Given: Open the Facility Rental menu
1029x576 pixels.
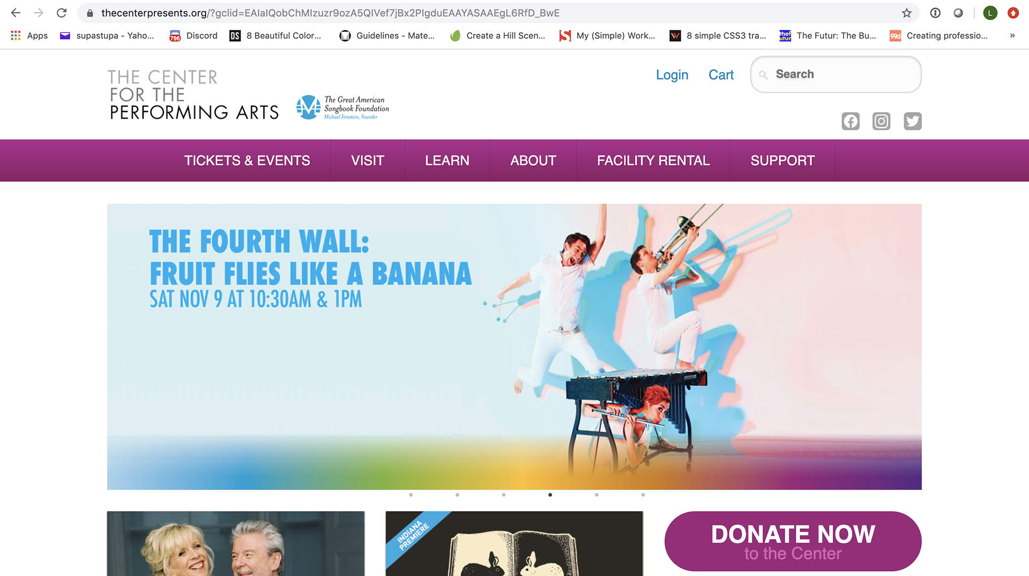Looking at the screenshot, I should pyautogui.click(x=653, y=160).
